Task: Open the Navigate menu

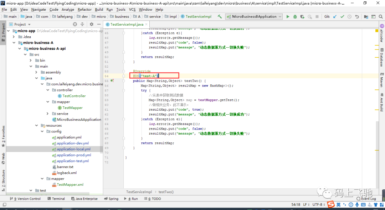Action: click(38, 9)
